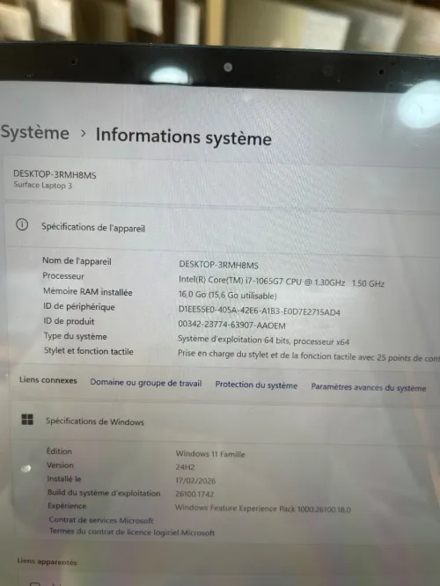The height and width of the screenshot is (586, 440).
Task: Click the Informations système page title
Action: point(184,136)
